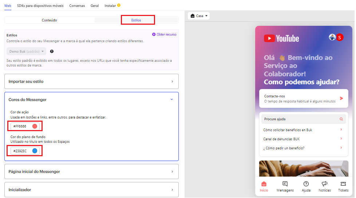The height and width of the screenshot is (198, 356).
Task: Open the Mensagens icon in messenger footer
Action: click(x=285, y=184)
